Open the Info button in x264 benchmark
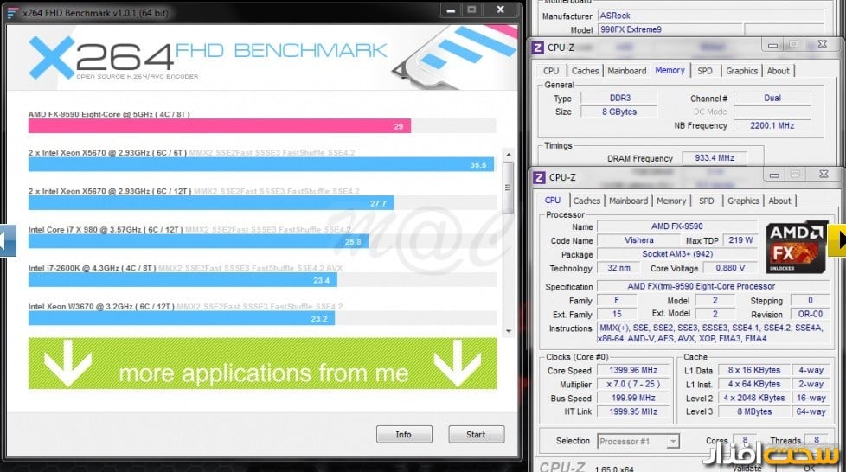The height and width of the screenshot is (472, 846). tap(404, 434)
